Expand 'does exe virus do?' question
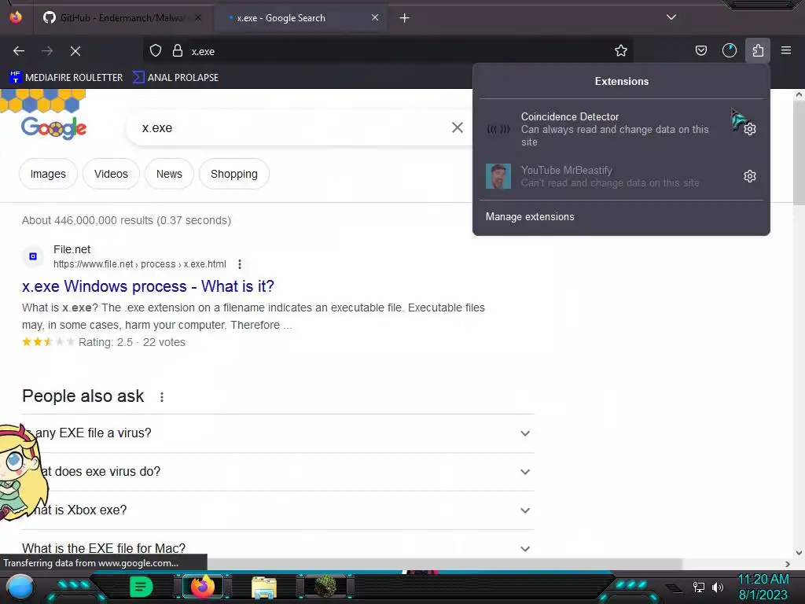Viewport: 805px width, 604px height. (278, 472)
